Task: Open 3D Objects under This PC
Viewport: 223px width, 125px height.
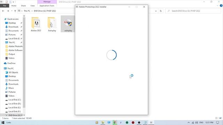Action: 13,73
